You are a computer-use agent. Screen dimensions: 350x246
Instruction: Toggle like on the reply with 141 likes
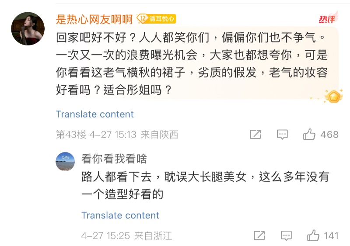point(313,236)
